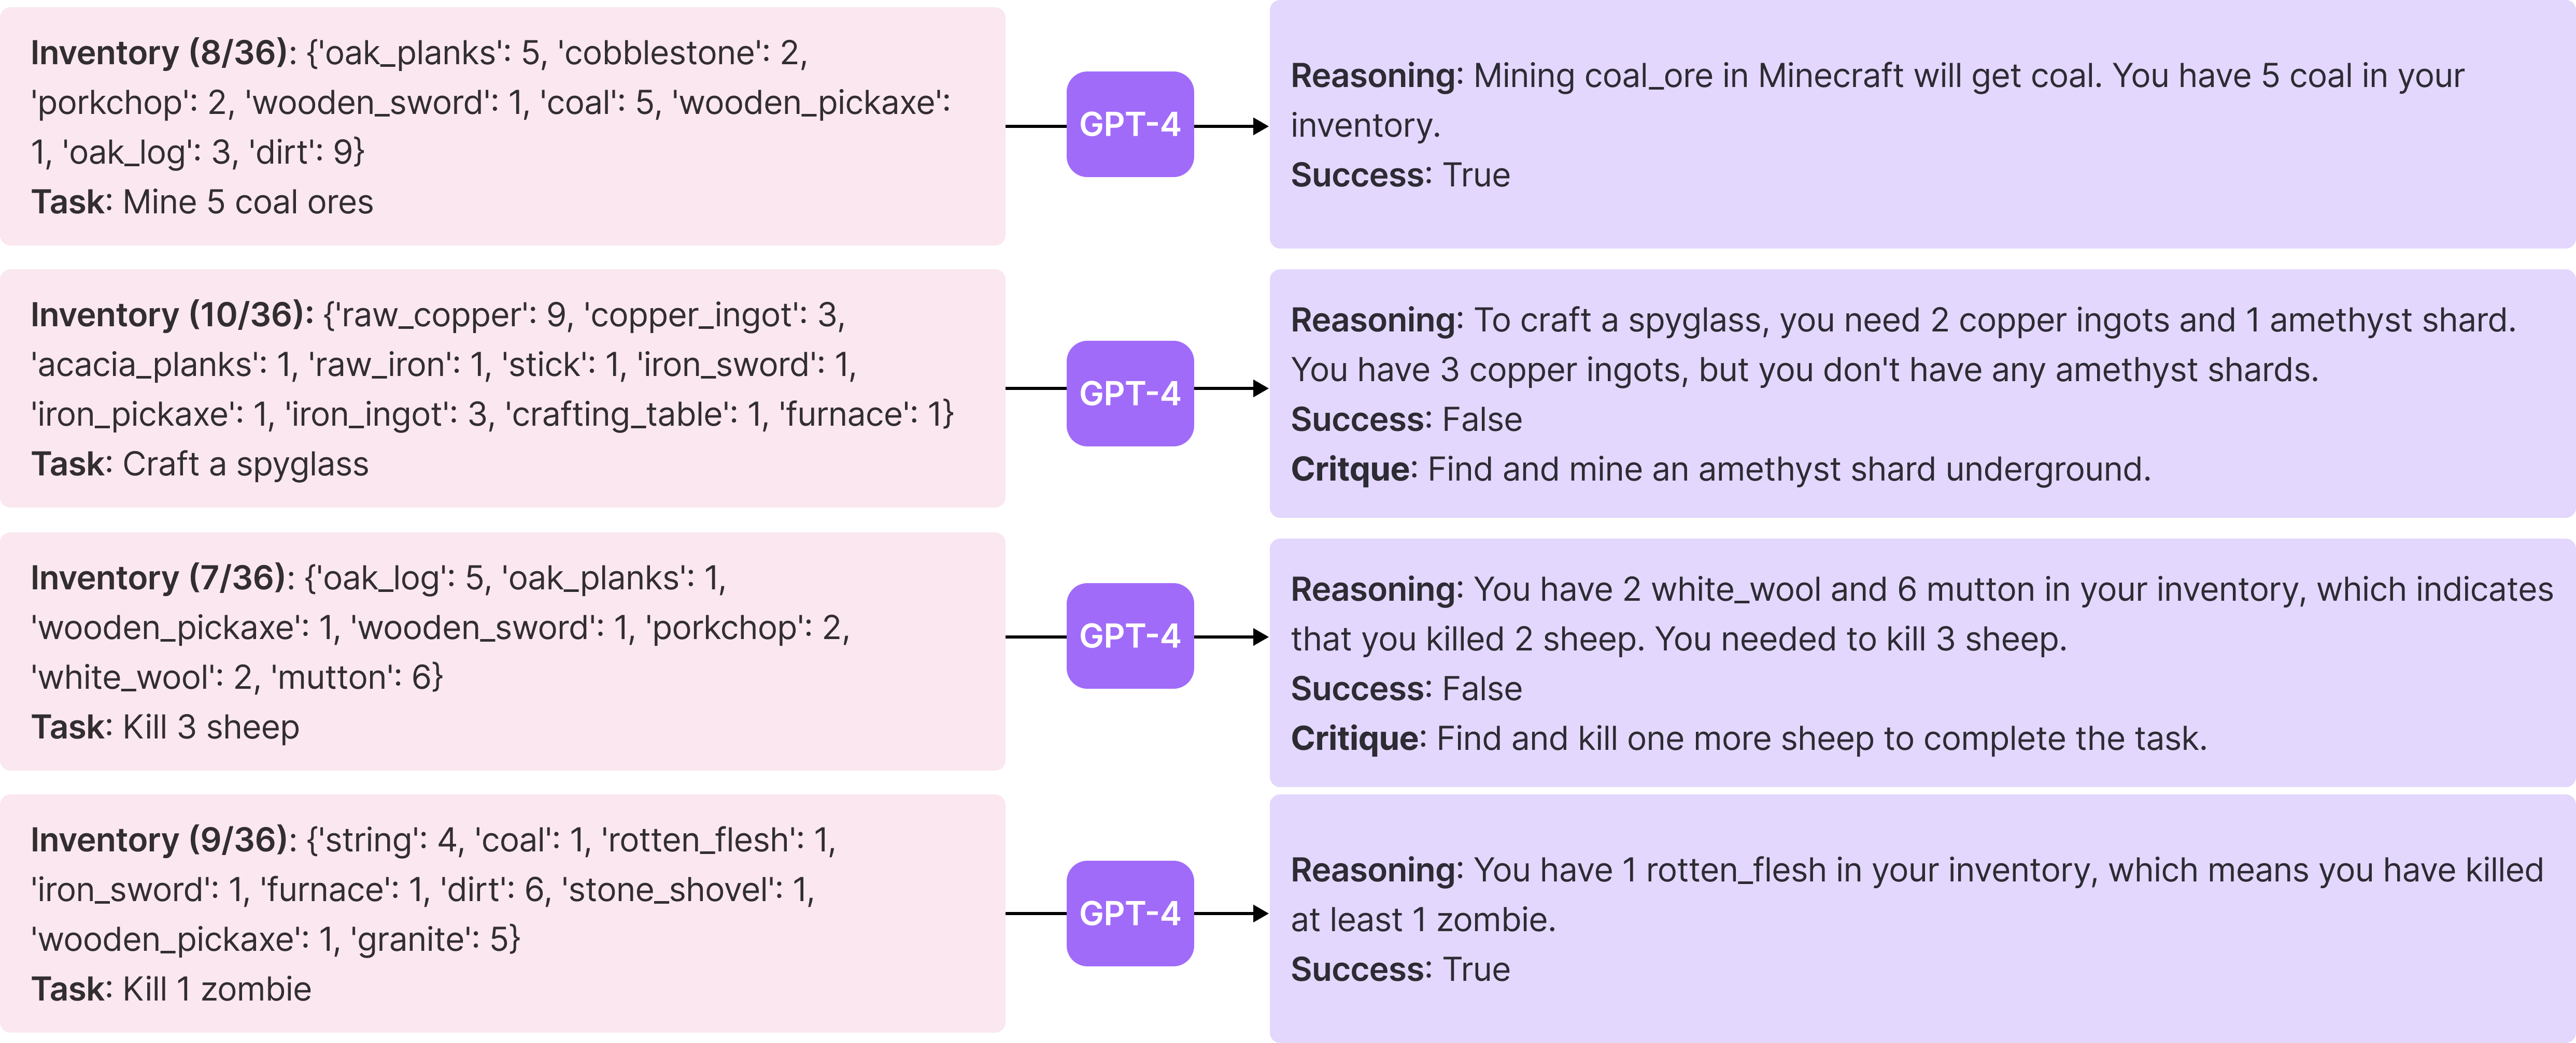This screenshot has height=1043, width=2576.
Task: Click the arrow from GPT-4 to coal reasoning
Action: coord(1231,126)
